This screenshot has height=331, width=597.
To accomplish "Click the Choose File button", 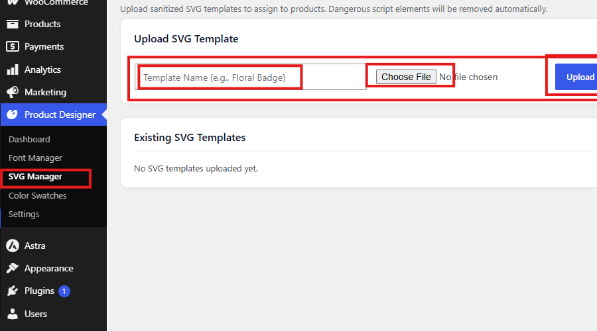I will (406, 77).
